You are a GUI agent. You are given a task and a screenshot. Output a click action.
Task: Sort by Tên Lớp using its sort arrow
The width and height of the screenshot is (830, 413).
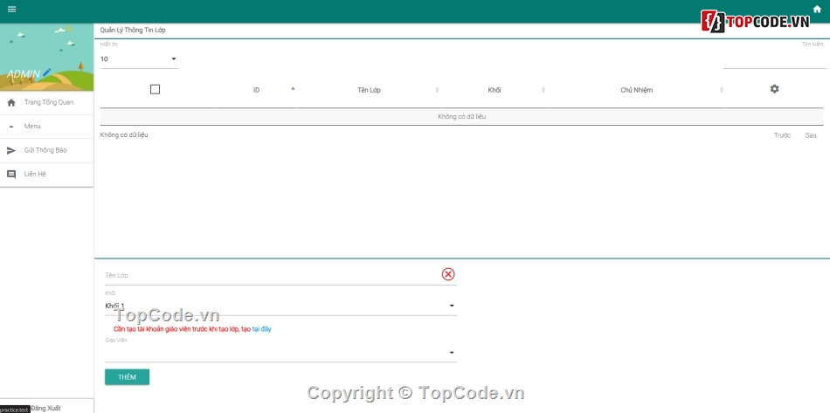[x=437, y=90]
